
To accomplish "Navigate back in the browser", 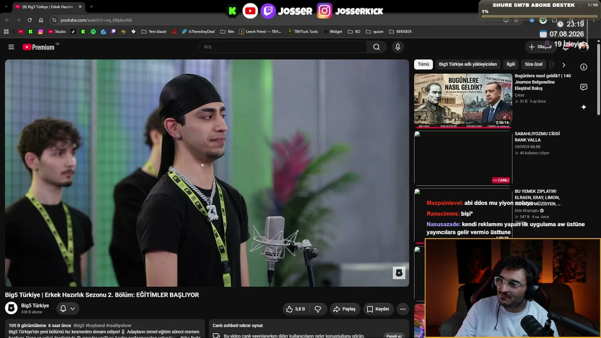I will point(7,20).
